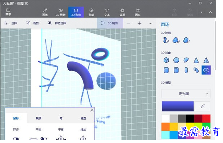Open the 文本 text tab
The image size is (223, 143).
(107, 12)
